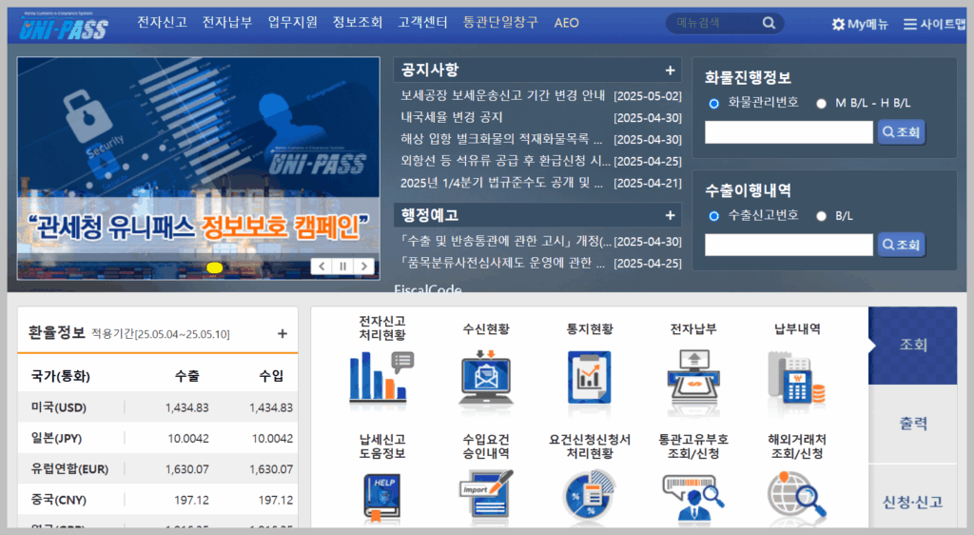The height and width of the screenshot is (535, 974).
Task: Click 조회 button for 화물진행정보
Action: pos(902,131)
